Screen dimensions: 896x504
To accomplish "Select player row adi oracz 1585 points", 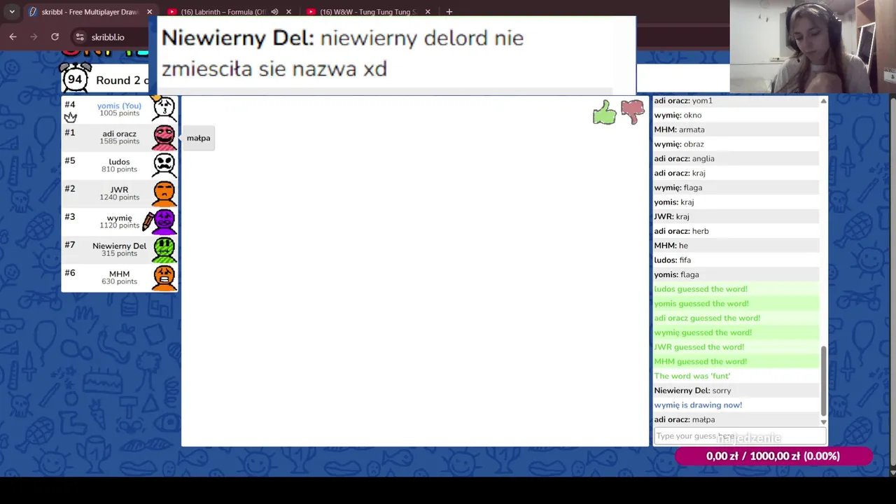I will click(120, 137).
